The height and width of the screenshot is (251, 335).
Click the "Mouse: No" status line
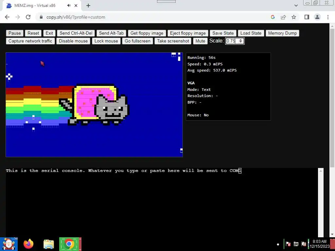(198, 115)
